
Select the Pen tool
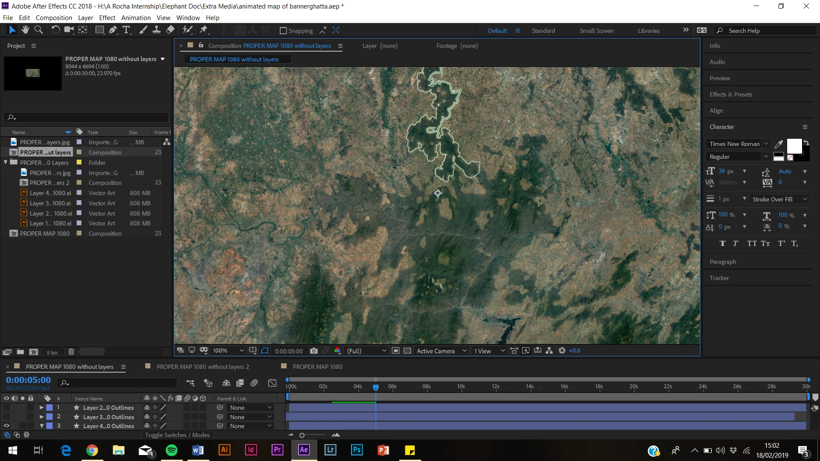(113, 30)
